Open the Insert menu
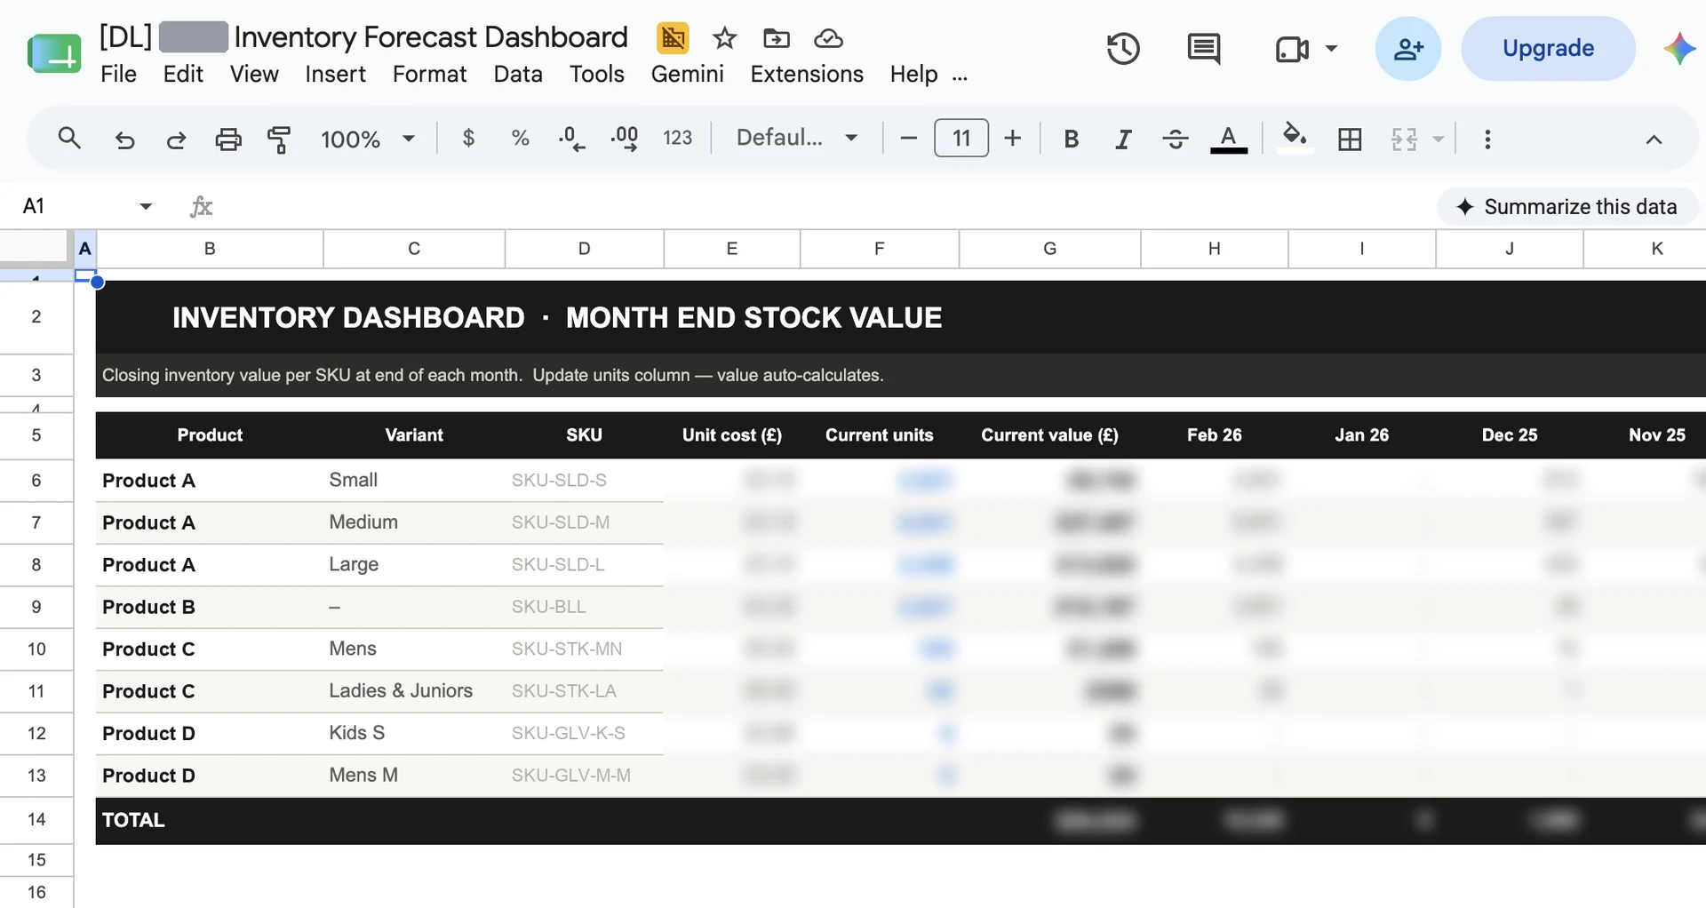The width and height of the screenshot is (1706, 908). [x=335, y=74]
